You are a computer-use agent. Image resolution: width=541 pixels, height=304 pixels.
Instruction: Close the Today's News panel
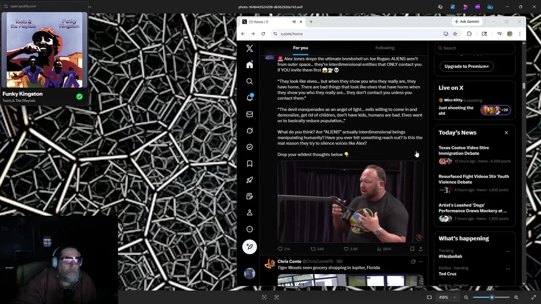click(506, 133)
